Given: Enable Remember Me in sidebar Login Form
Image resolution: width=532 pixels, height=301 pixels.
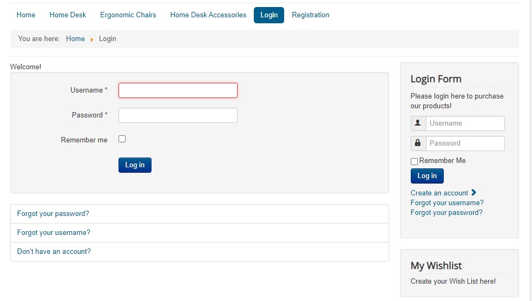Looking at the screenshot, I should pyautogui.click(x=415, y=161).
